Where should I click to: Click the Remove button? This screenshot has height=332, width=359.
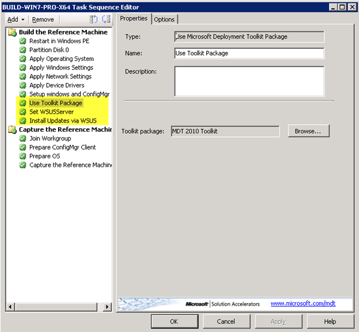point(43,20)
